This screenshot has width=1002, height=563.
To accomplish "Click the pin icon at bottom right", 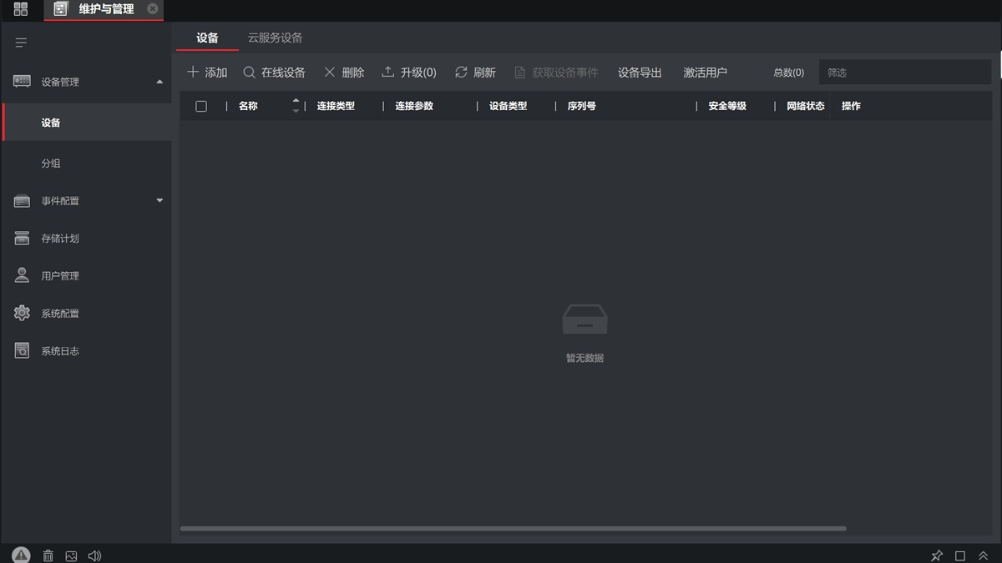I will click(937, 555).
